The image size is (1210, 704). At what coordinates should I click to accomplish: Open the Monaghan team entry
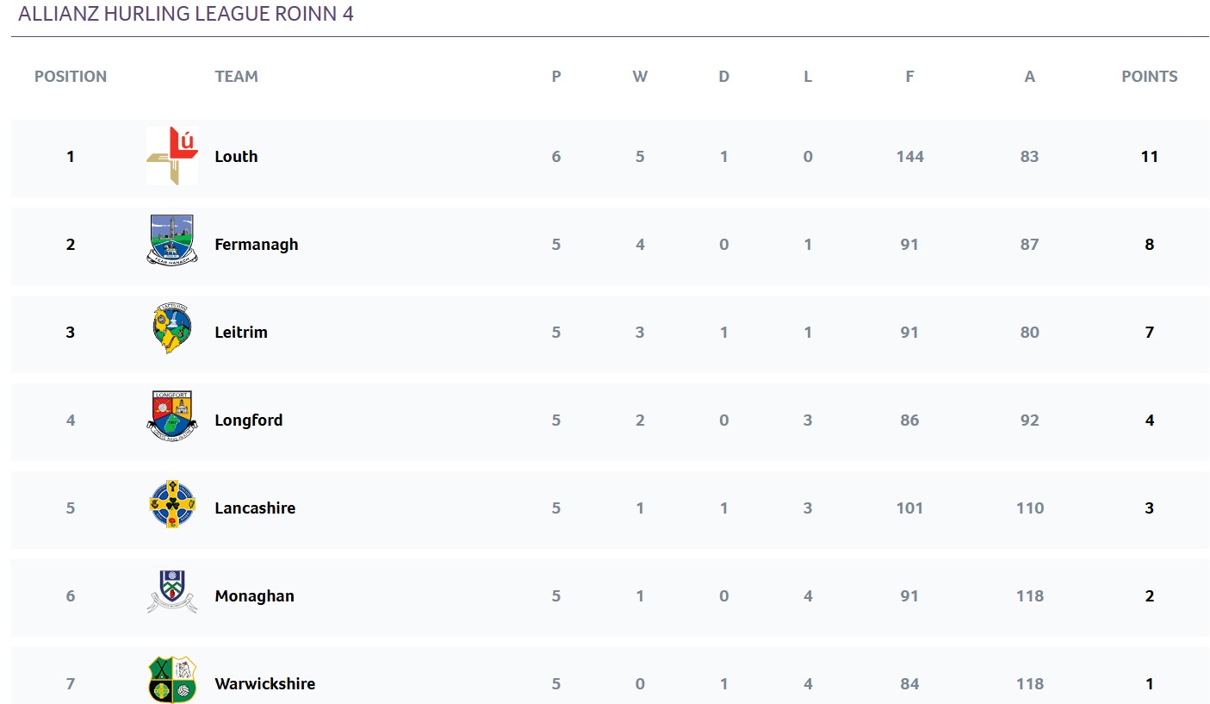254,596
